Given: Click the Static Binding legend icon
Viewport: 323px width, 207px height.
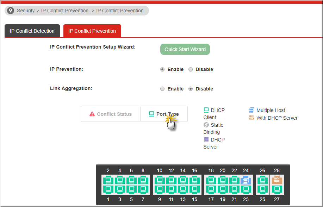Looking at the screenshot, I should click(206, 125).
